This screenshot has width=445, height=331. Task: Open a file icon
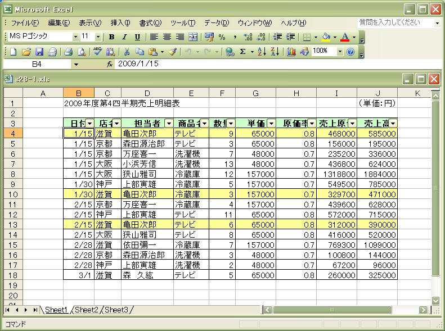(26, 52)
